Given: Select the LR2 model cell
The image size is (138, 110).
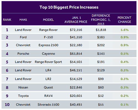Looking at the screenshot, I should point(48,79).
